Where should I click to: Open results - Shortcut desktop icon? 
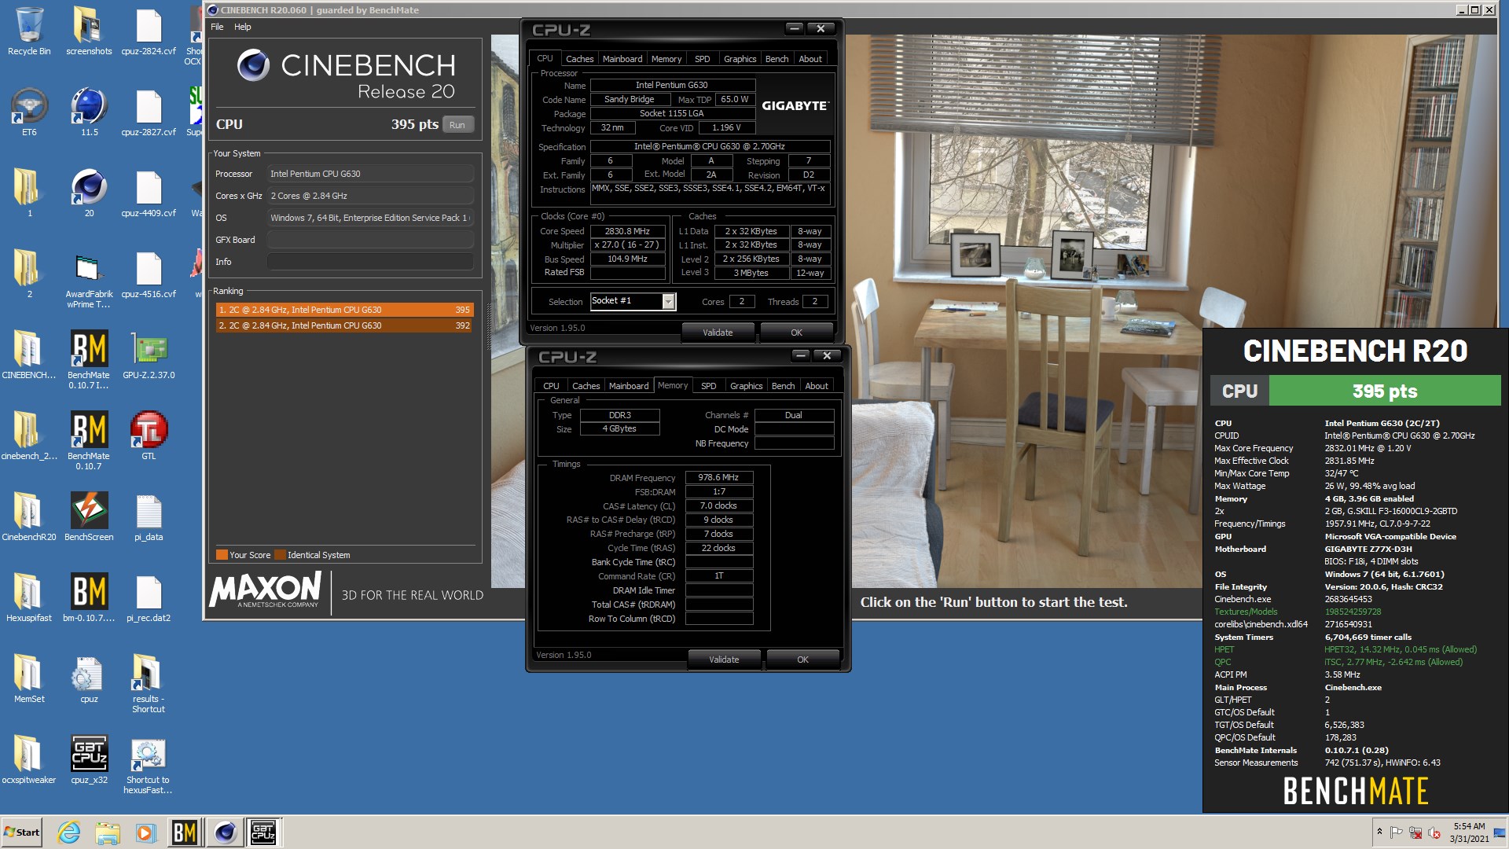click(x=149, y=684)
